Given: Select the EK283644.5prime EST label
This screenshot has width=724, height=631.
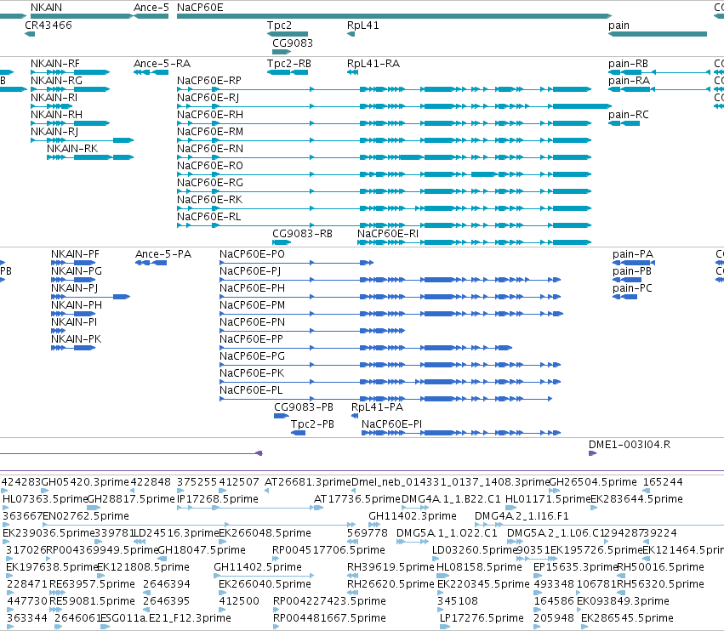Looking at the screenshot, I should tap(636, 499).
